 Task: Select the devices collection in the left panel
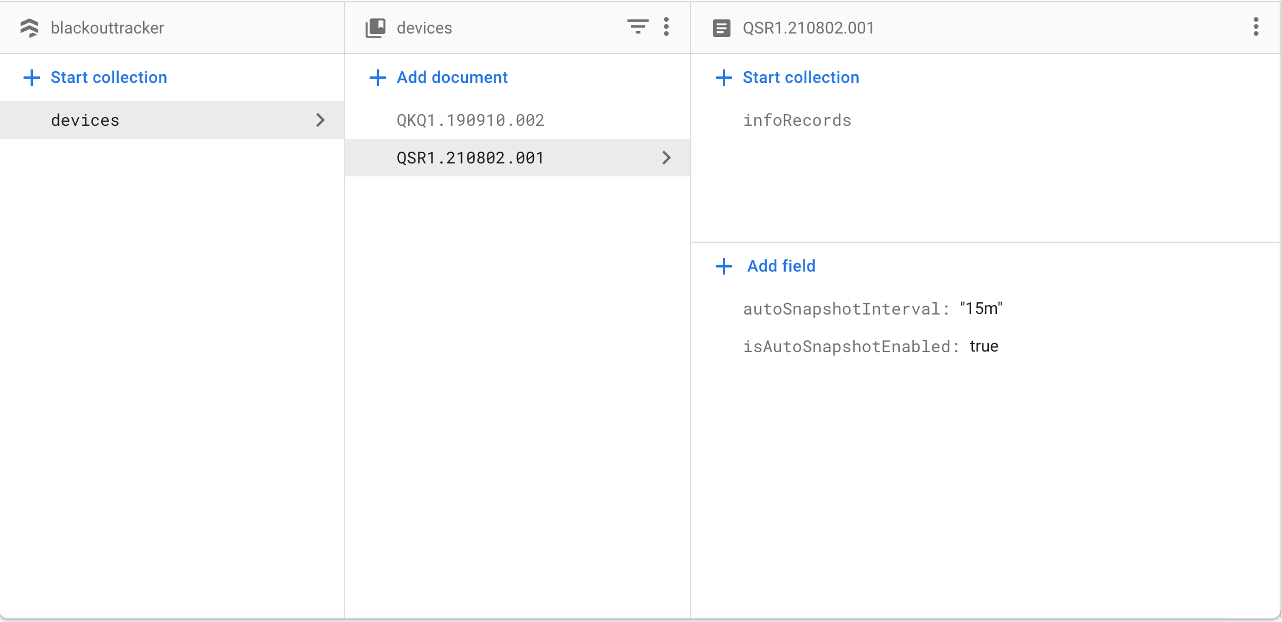85,120
